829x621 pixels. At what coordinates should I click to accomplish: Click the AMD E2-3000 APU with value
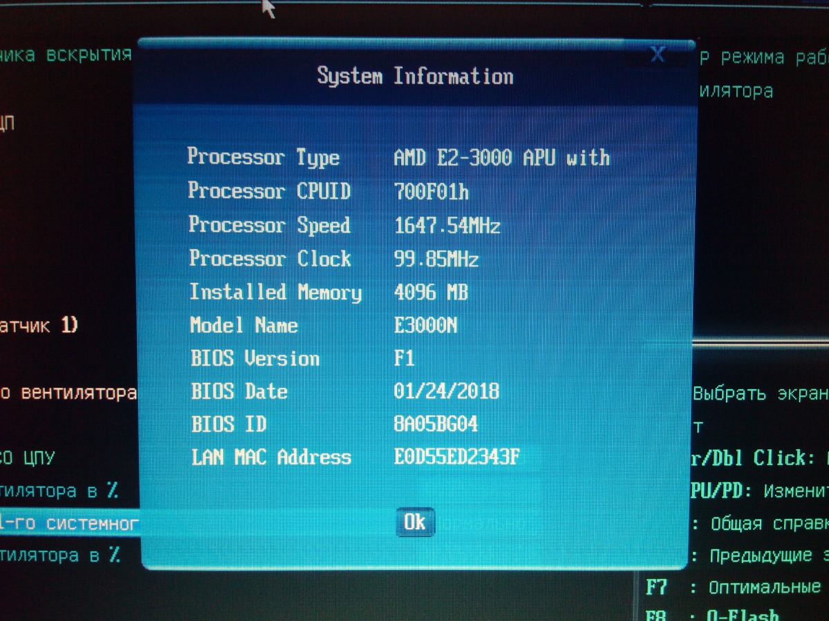[x=502, y=157]
